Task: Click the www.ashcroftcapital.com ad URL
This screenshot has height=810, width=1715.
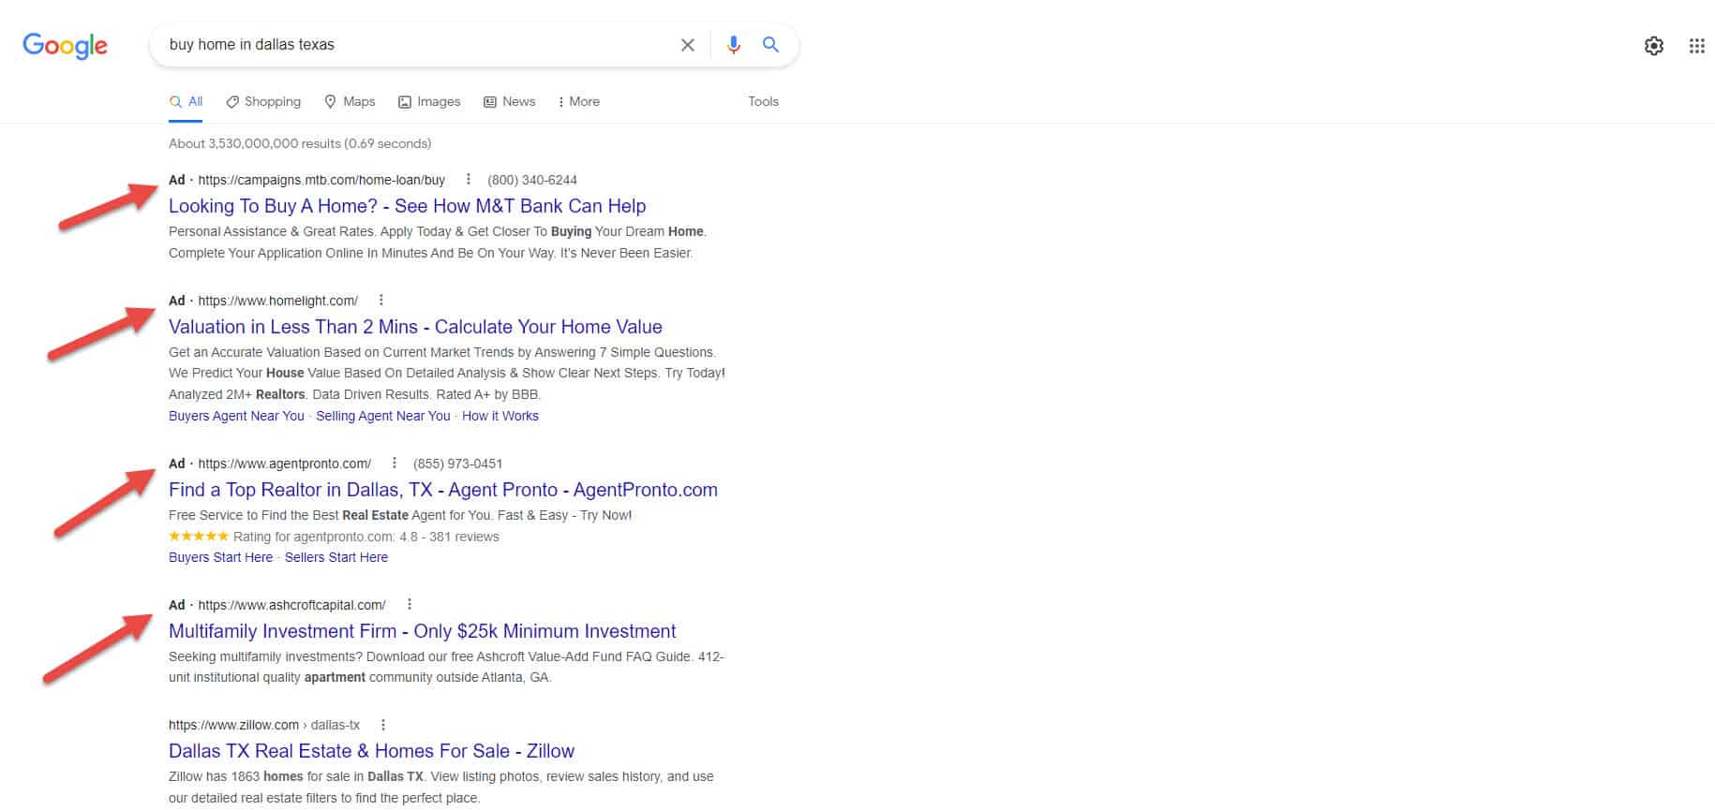Action: (x=292, y=605)
